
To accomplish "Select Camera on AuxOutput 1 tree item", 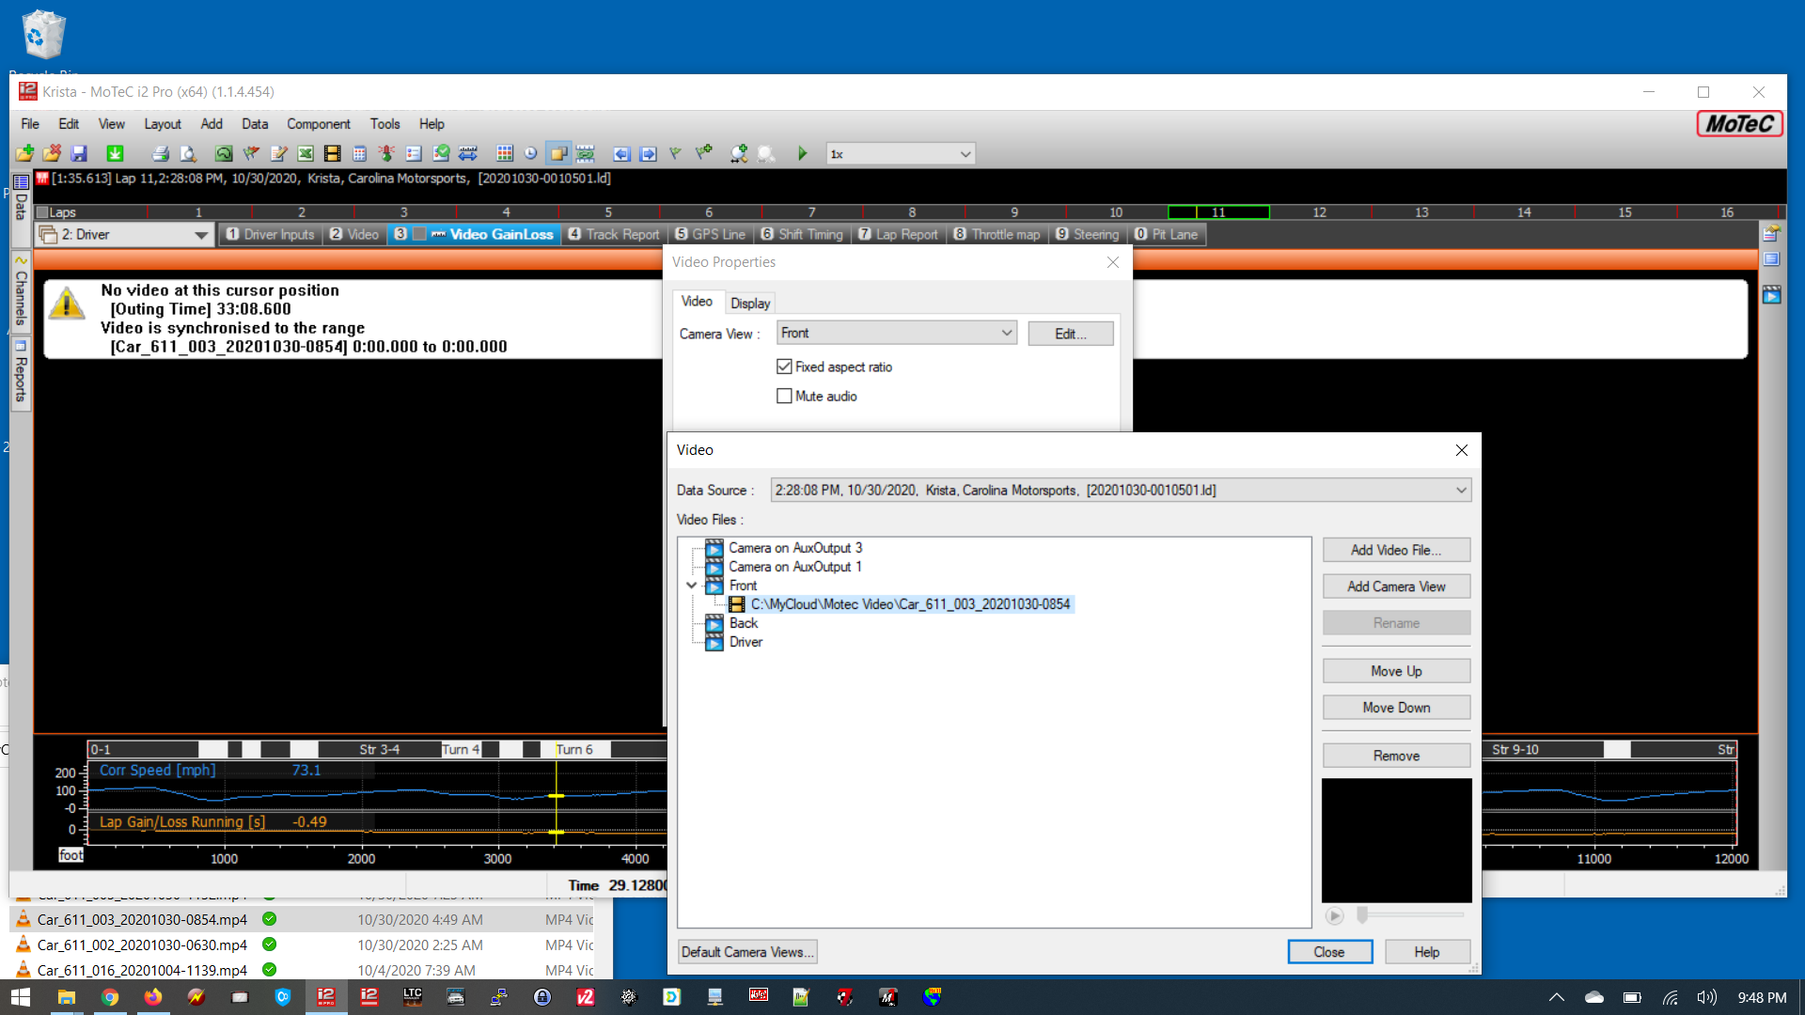I will tap(795, 567).
